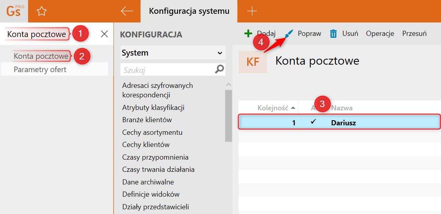Image resolution: width=441 pixels, height=214 pixels.
Task: Open Czasy przypomnienia
Action: click(155, 157)
